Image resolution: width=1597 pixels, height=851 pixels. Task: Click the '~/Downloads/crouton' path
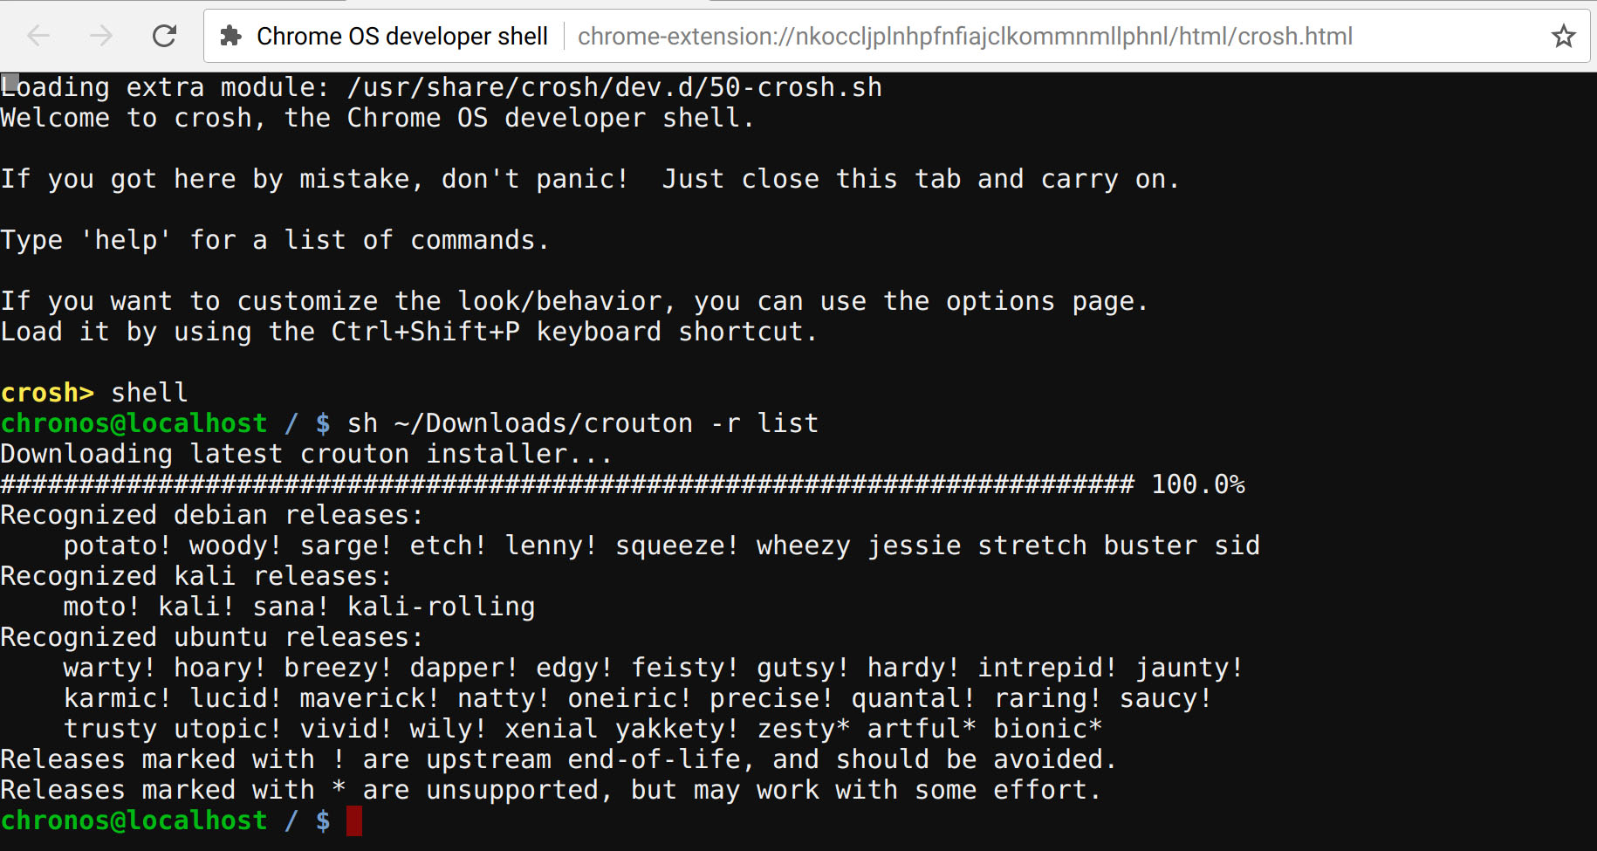(x=544, y=423)
